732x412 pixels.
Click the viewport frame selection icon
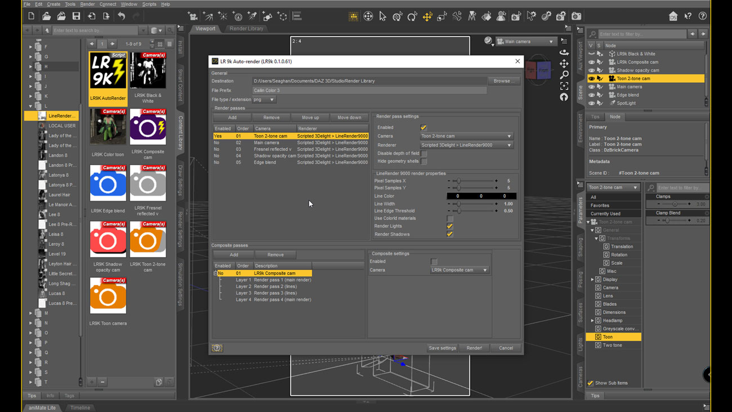tap(564, 86)
